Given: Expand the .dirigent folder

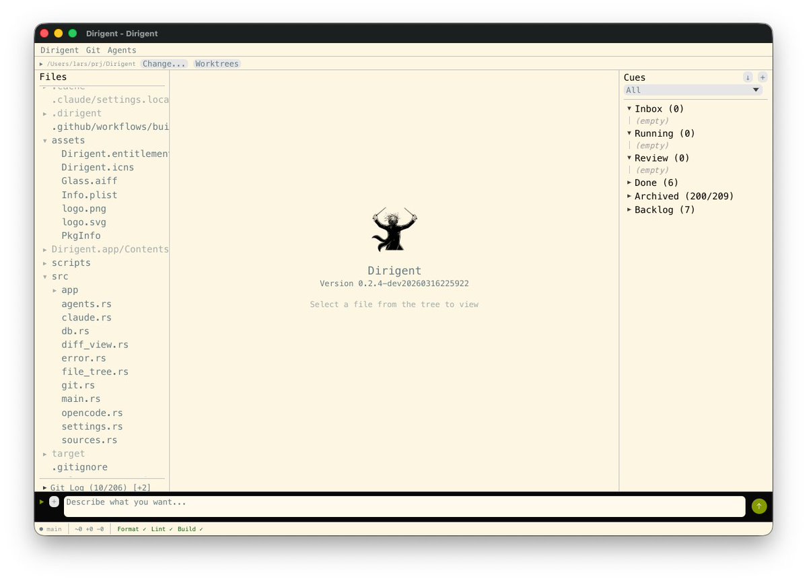Looking at the screenshot, I should 45,113.
